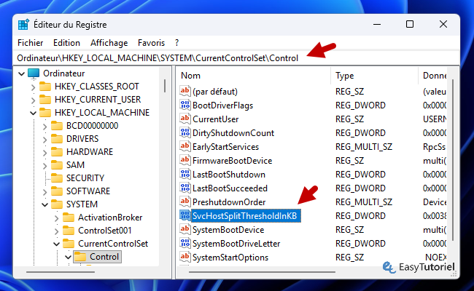Click the DWORD icon beside LastBootShutdown
The height and width of the screenshot is (291, 474).
click(x=185, y=175)
